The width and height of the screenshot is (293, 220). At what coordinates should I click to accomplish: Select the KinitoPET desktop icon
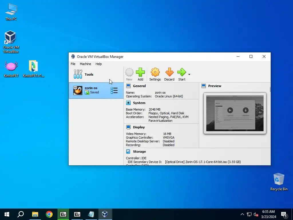click(x=11, y=69)
